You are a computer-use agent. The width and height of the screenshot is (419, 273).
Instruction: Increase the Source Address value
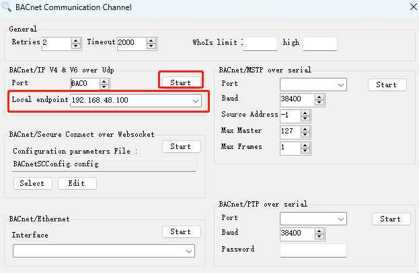click(x=305, y=113)
